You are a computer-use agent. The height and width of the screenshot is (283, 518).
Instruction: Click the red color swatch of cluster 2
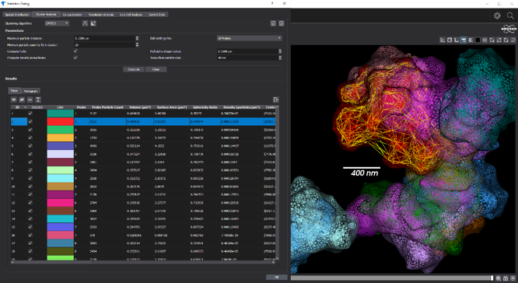61,121
